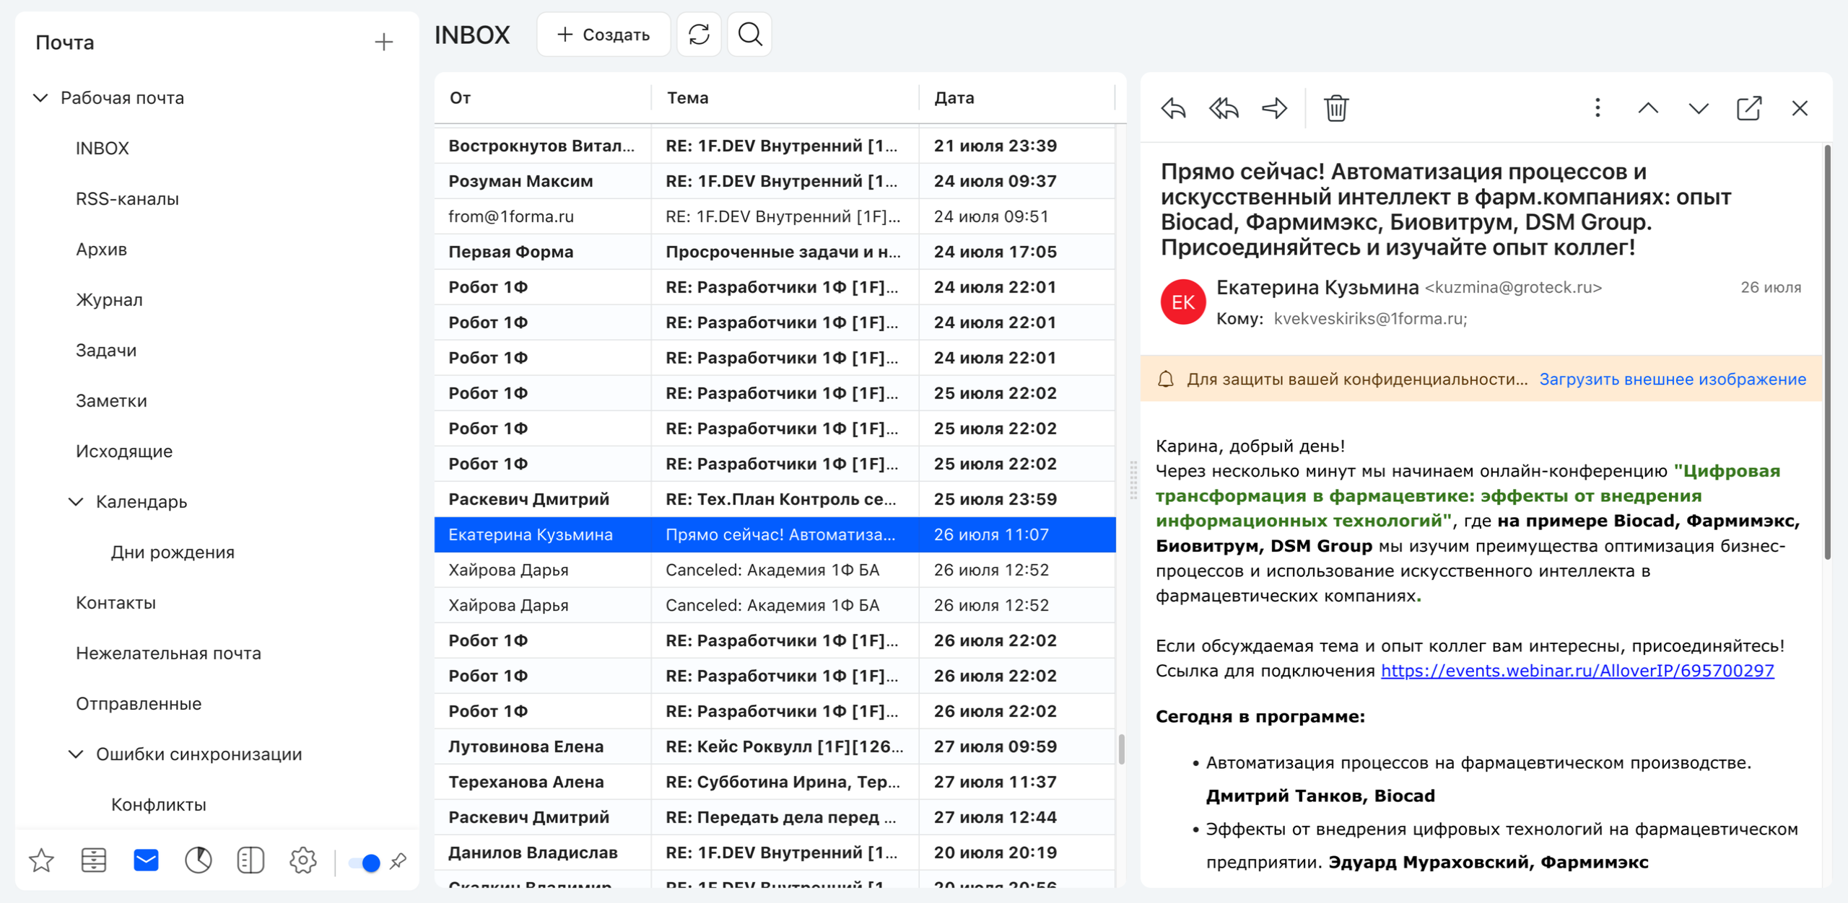Viewport: 1848px width, 903px height.
Task: Click the Создать button
Action: pyautogui.click(x=603, y=35)
